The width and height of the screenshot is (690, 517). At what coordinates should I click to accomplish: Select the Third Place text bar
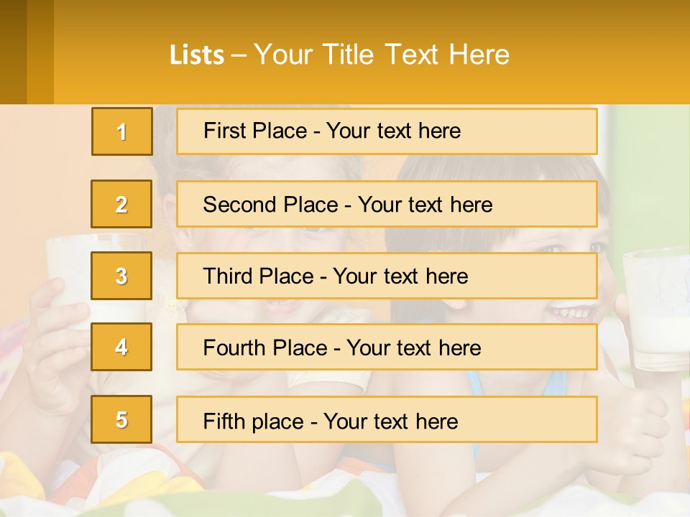tap(387, 276)
